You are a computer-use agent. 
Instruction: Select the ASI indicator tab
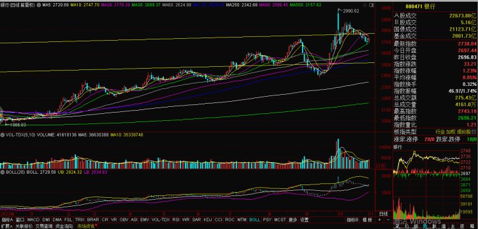[134, 219]
